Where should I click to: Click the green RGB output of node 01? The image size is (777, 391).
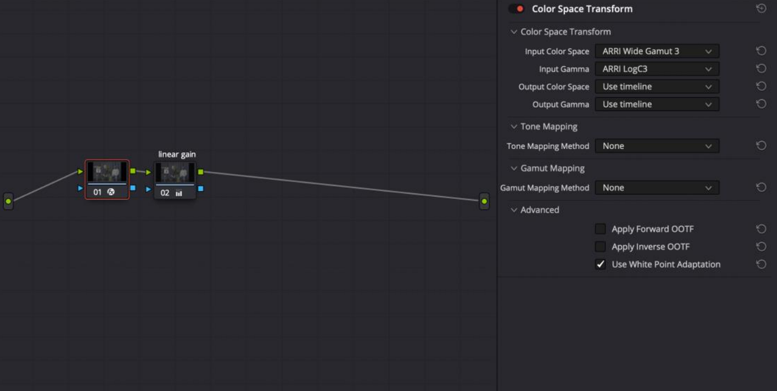133,172
